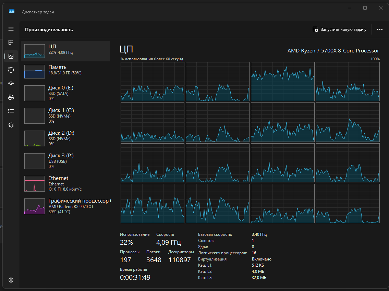Select the Диск 2 (D:) entry
Image resolution: width=389 pixels, height=291 pixels.
(65, 138)
